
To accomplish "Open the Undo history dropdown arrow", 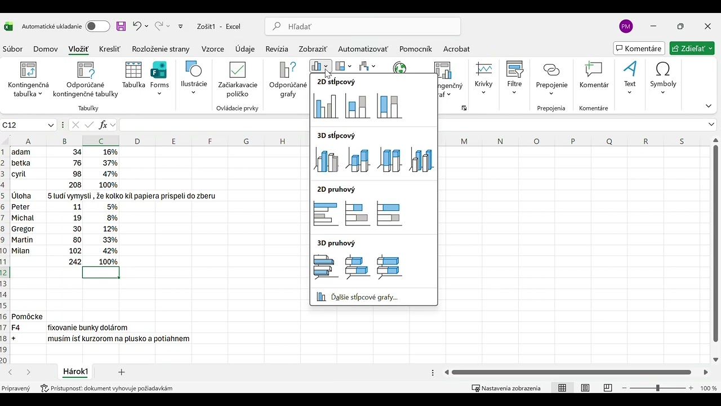I will point(146,27).
